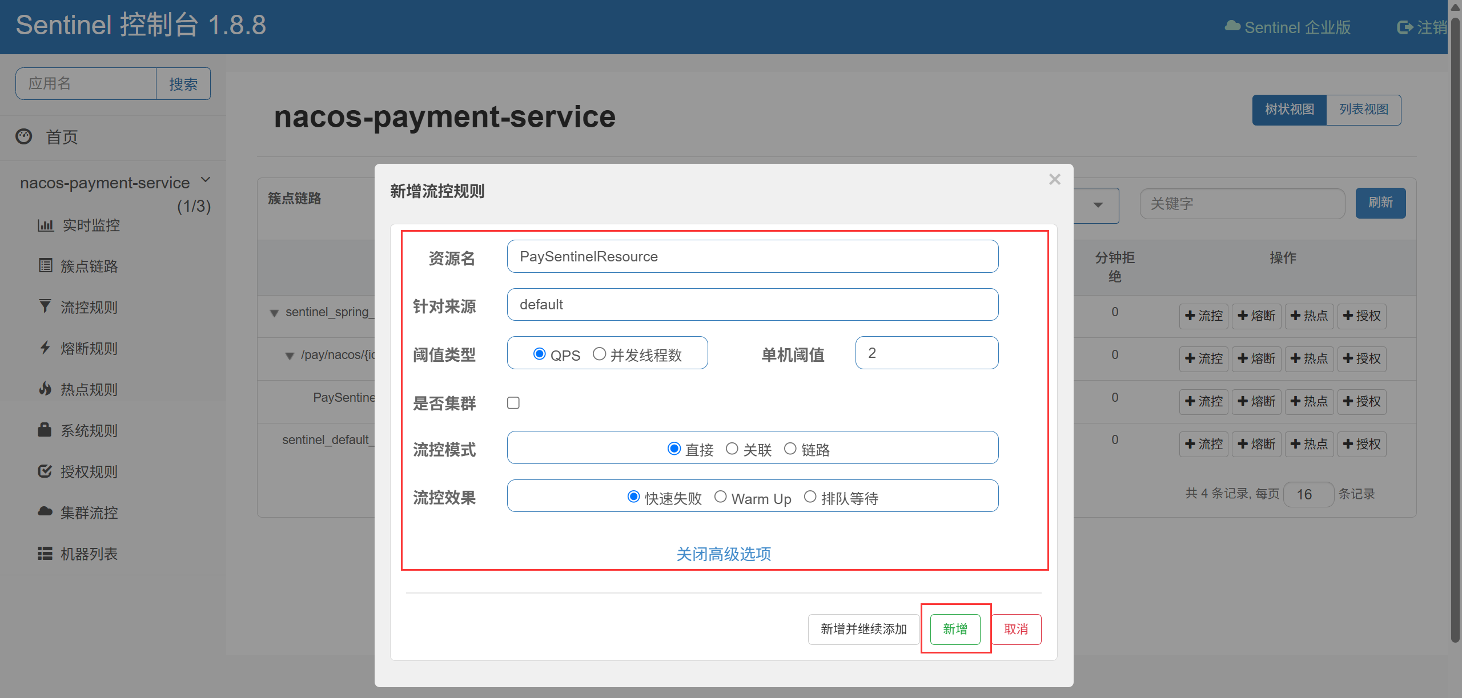This screenshot has height=698, width=1462.
Task: Choose the Warm Up flow control effect
Action: pyautogui.click(x=721, y=497)
